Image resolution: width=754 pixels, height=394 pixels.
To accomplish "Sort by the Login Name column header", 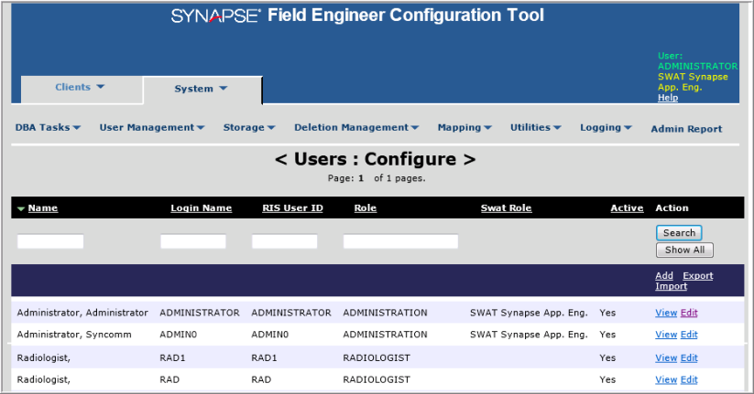I will [201, 208].
